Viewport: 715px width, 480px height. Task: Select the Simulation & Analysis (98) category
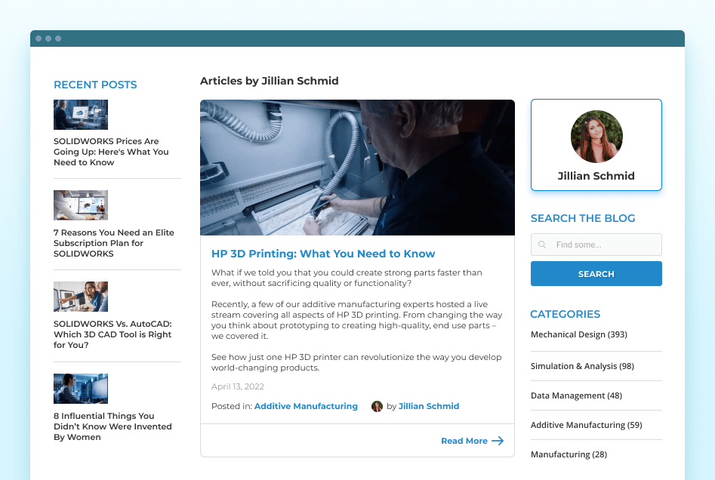(x=582, y=366)
